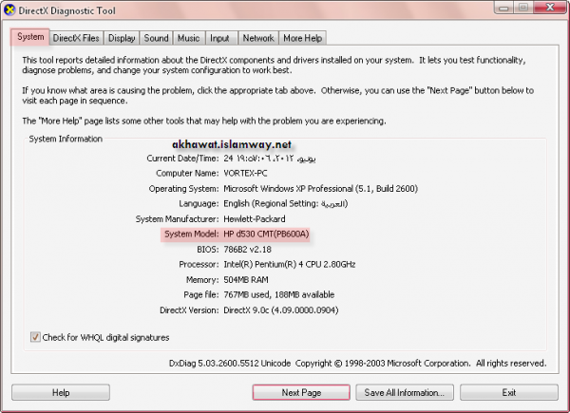
Task: Select the 504MB RAM memory value
Action: pos(246,280)
